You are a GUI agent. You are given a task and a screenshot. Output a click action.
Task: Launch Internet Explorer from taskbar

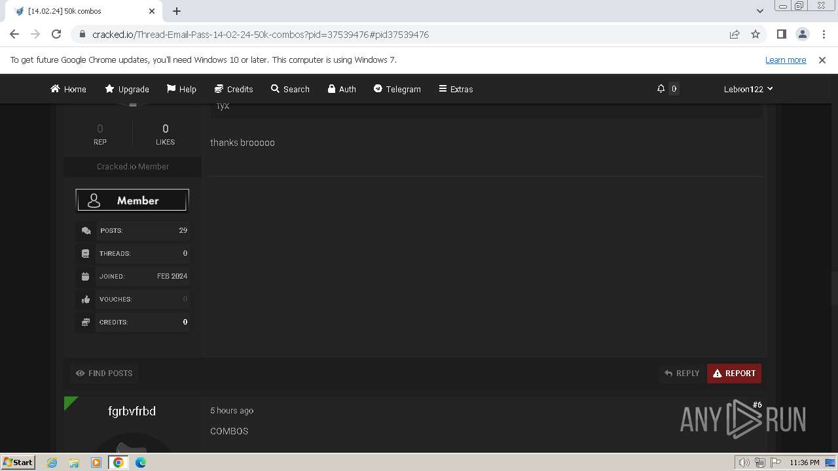tap(52, 462)
